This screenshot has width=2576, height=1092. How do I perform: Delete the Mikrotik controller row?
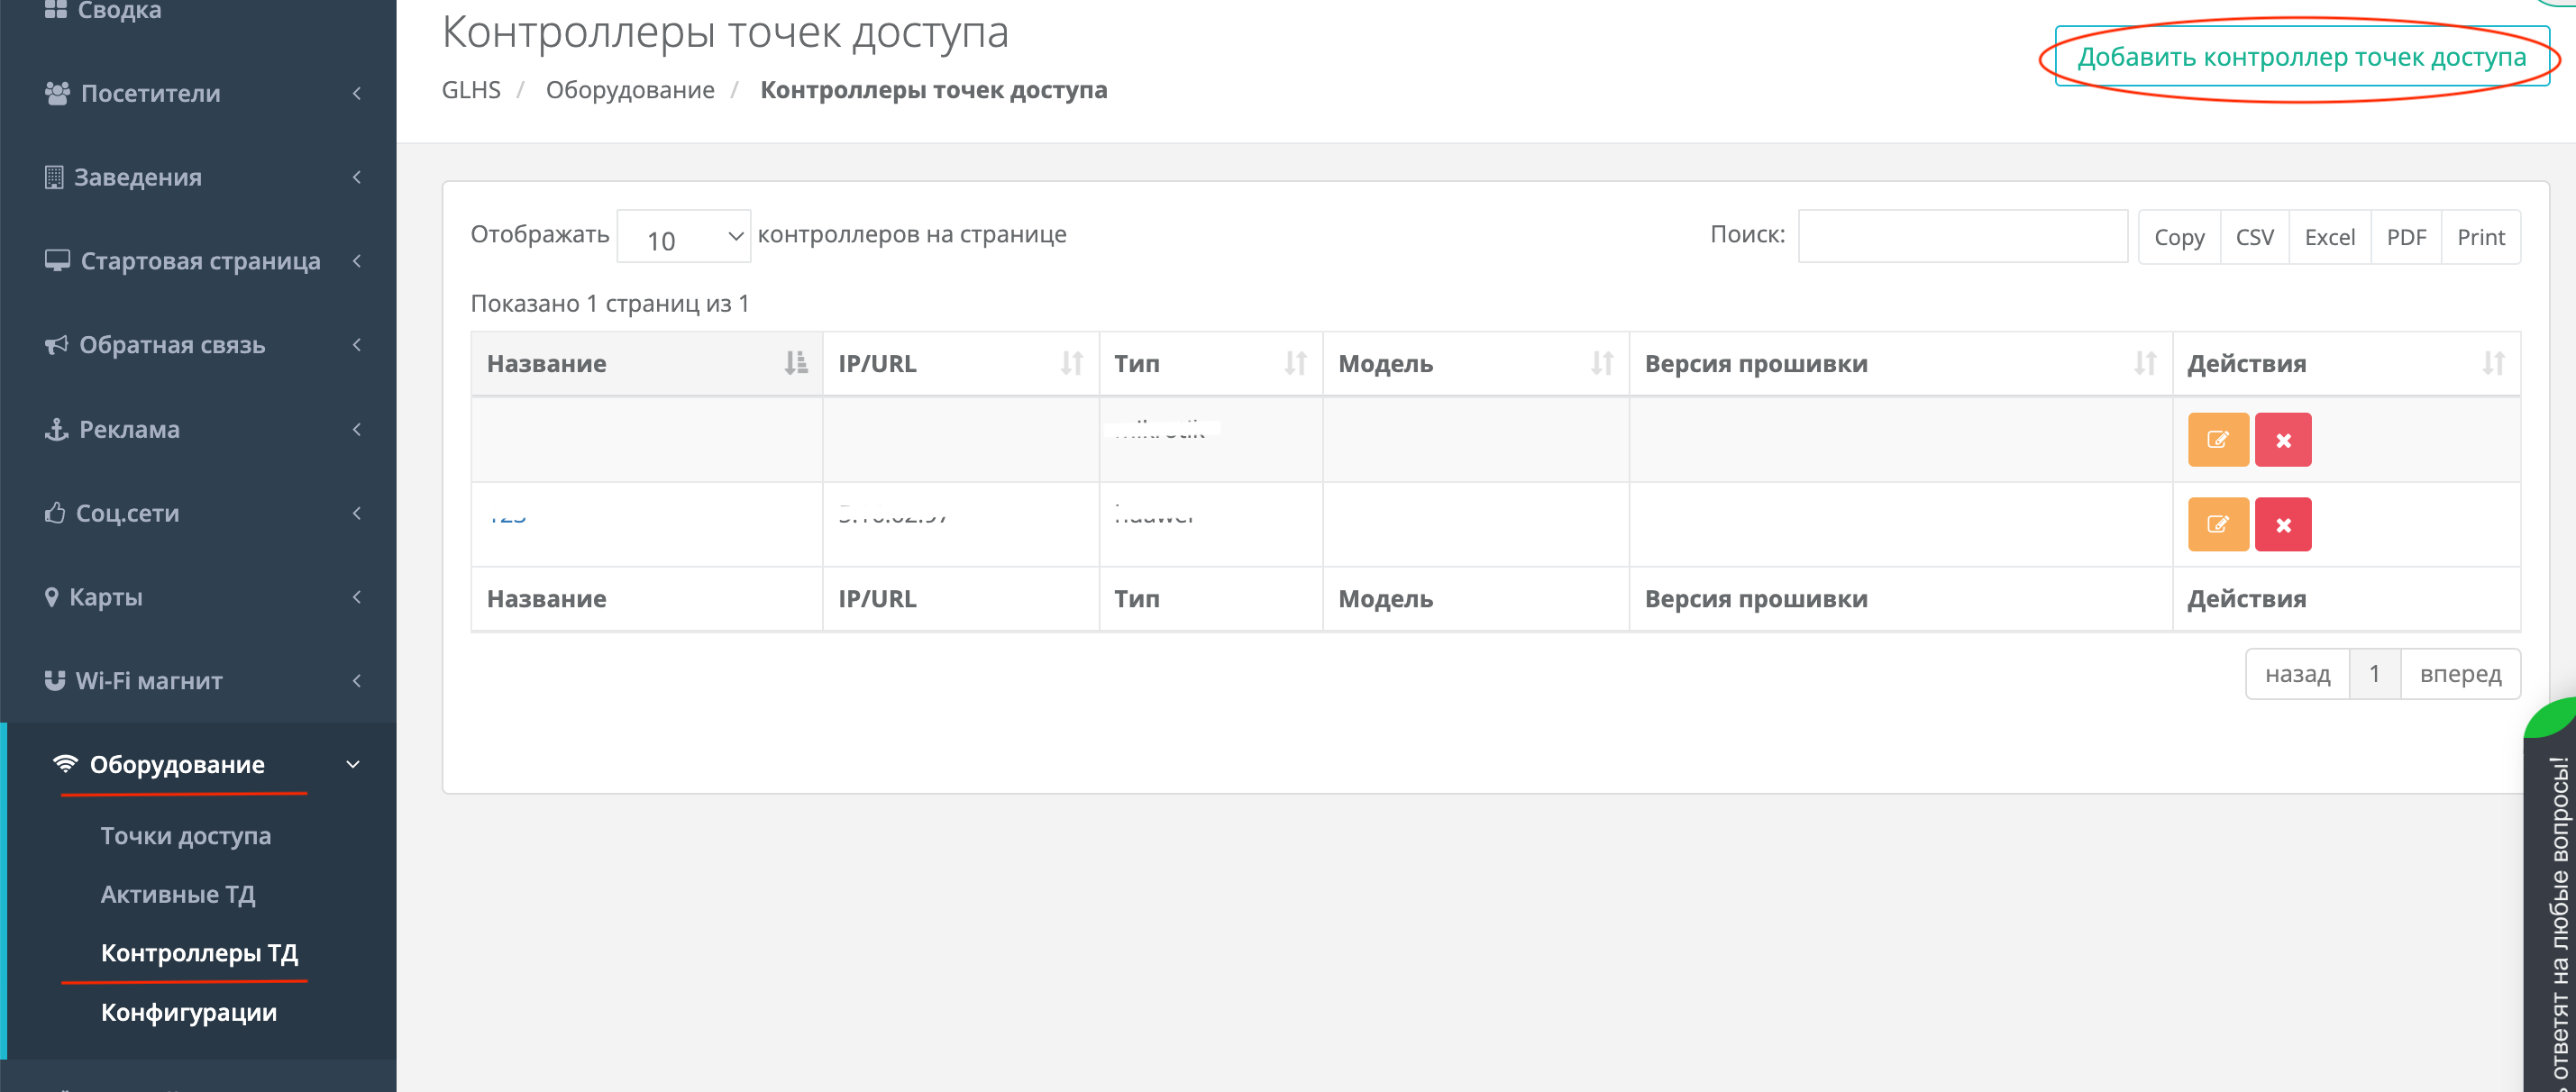pos(2283,440)
